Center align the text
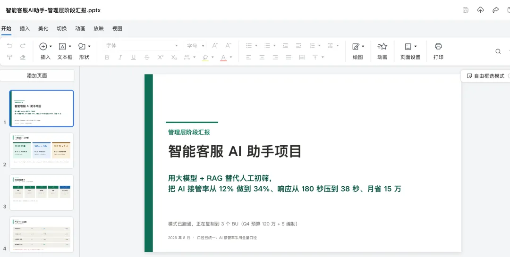This screenshot has height=257, width=510. pos(262,57)
